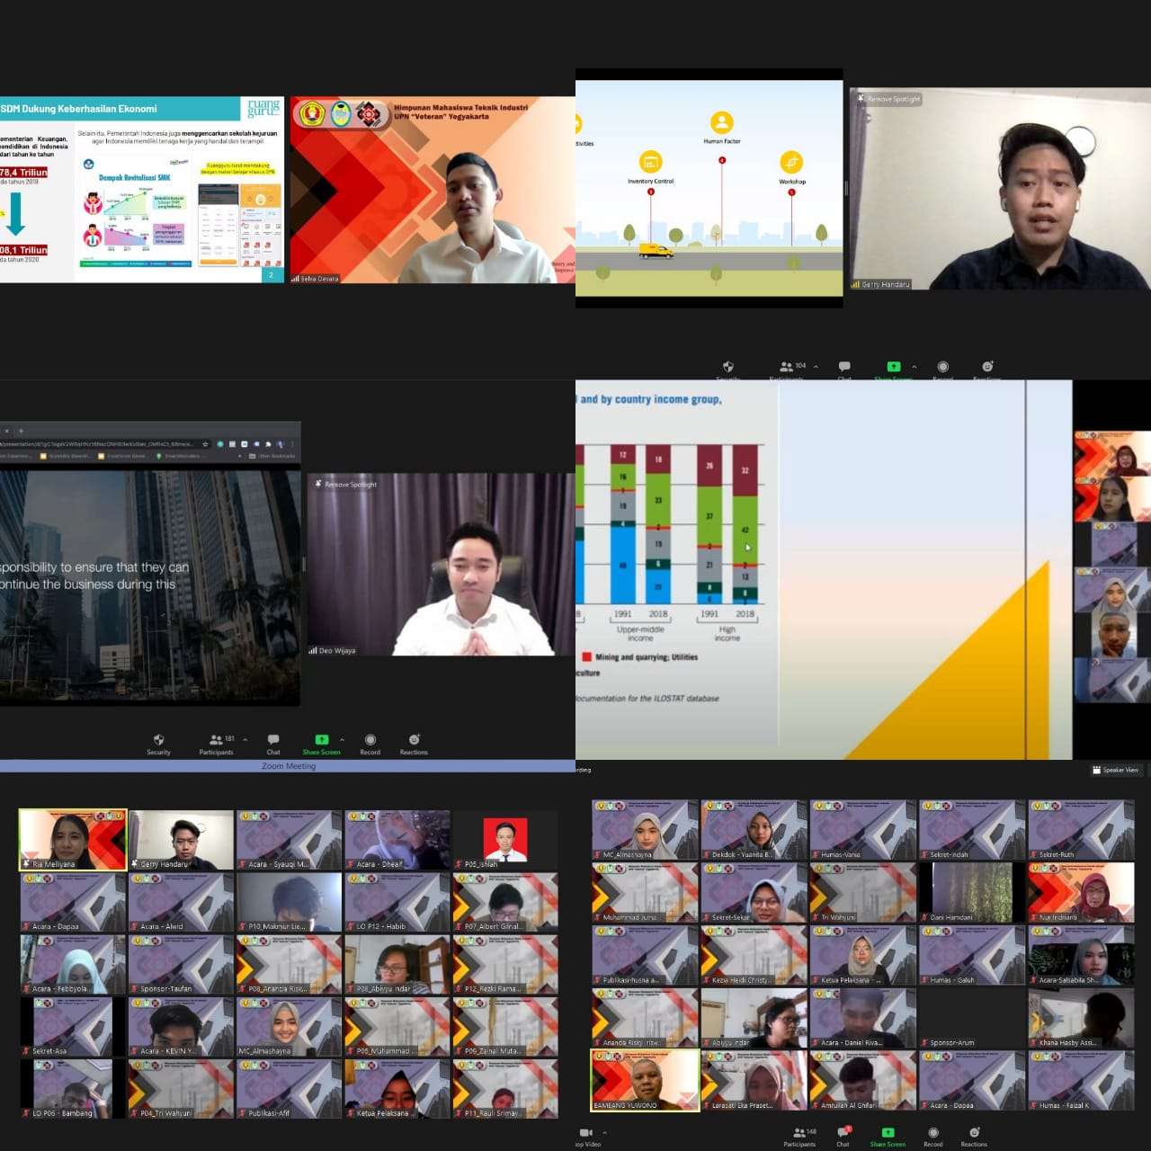
Task: Select Ria Melliyana's highlighted video tile
Action: tap(73, 839)
